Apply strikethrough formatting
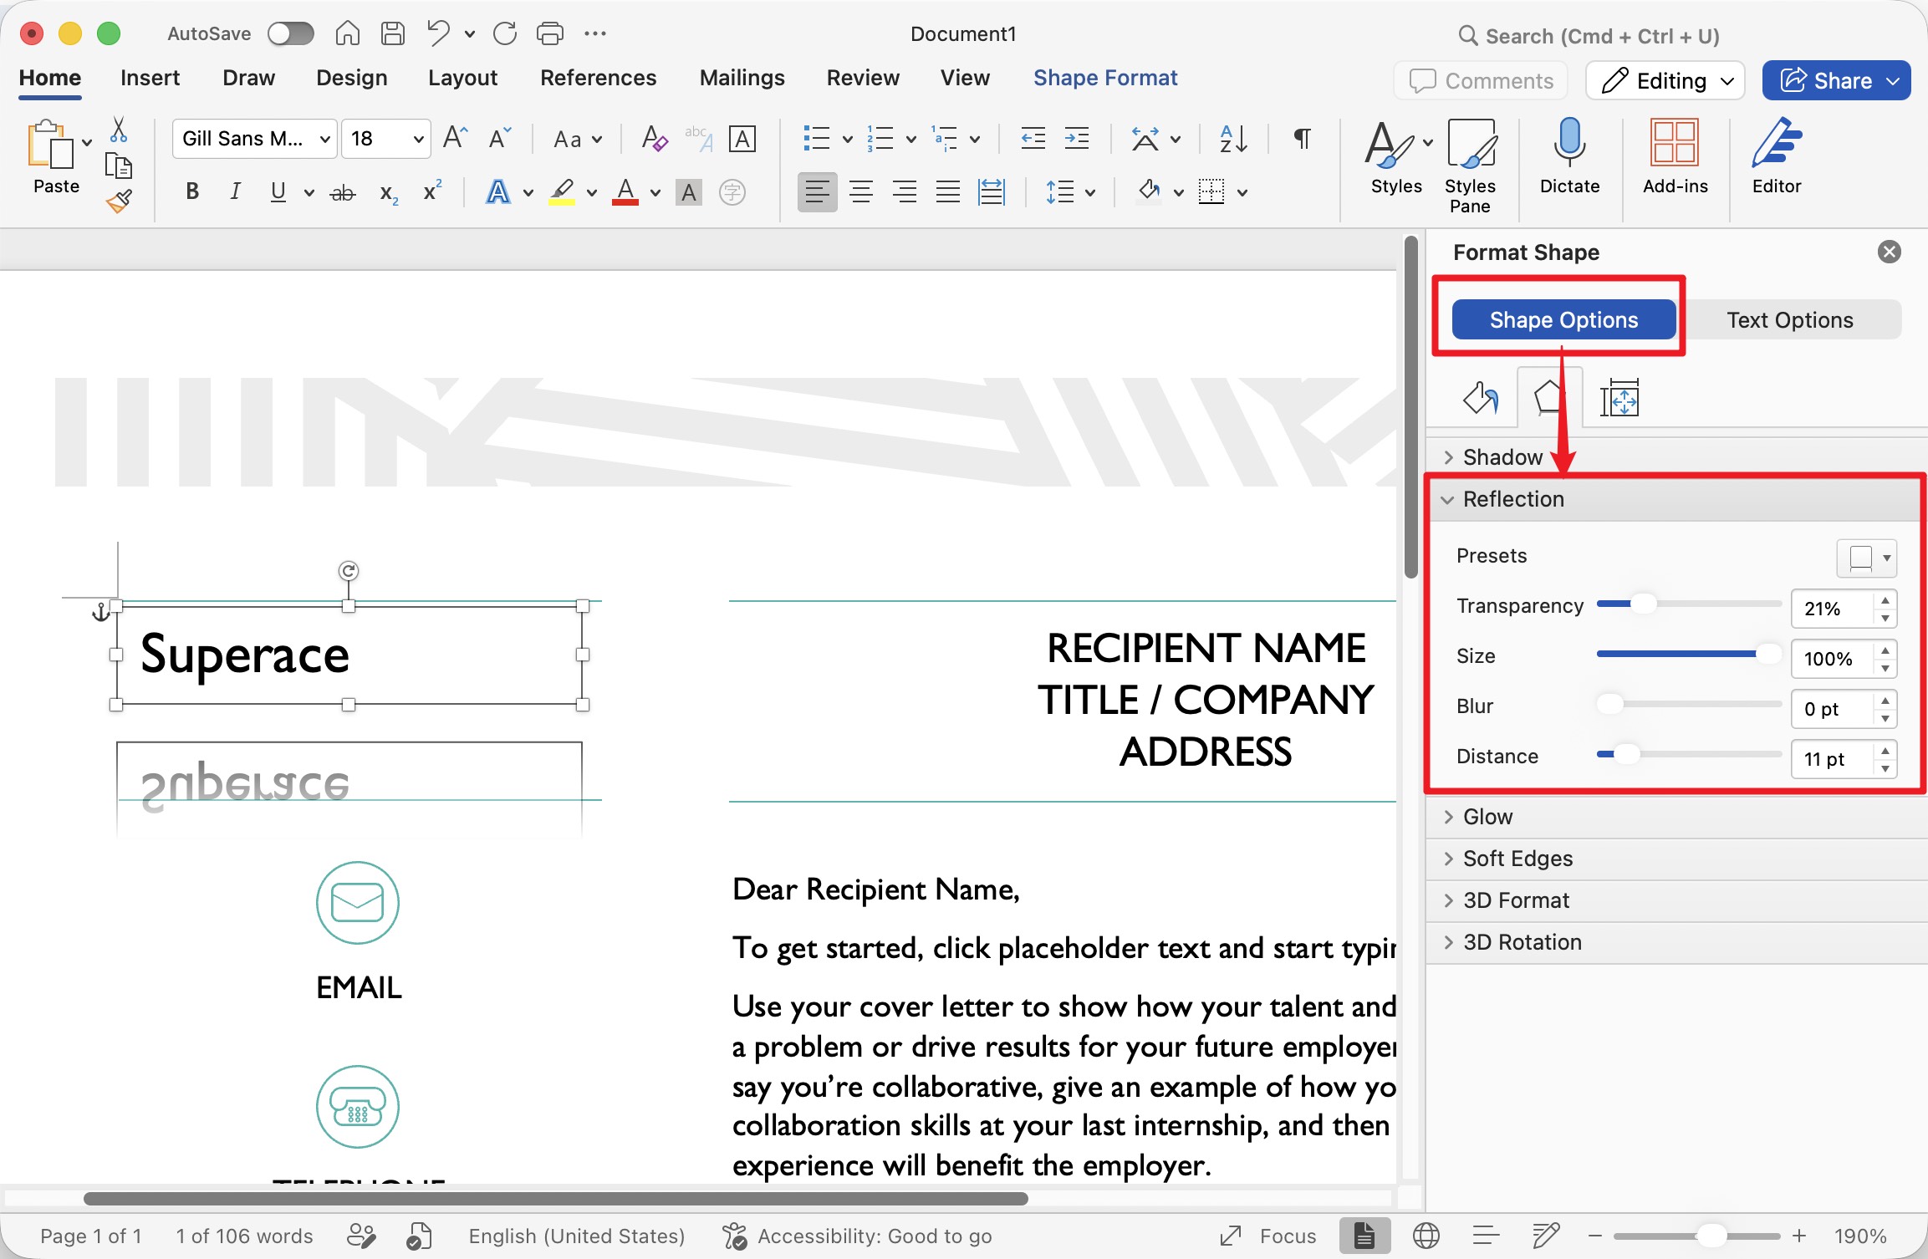Image resolution: width=1928 pixels, height=1259 pixels. [x=343, y=193]
